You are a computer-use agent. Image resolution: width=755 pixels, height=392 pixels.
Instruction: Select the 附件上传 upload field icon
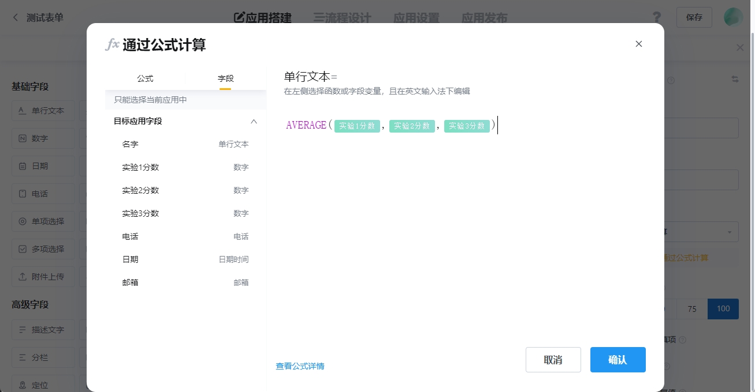22,277
